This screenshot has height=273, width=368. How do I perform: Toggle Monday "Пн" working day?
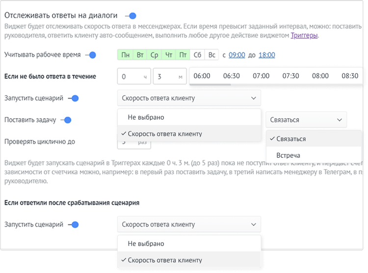tap(126, 55)
